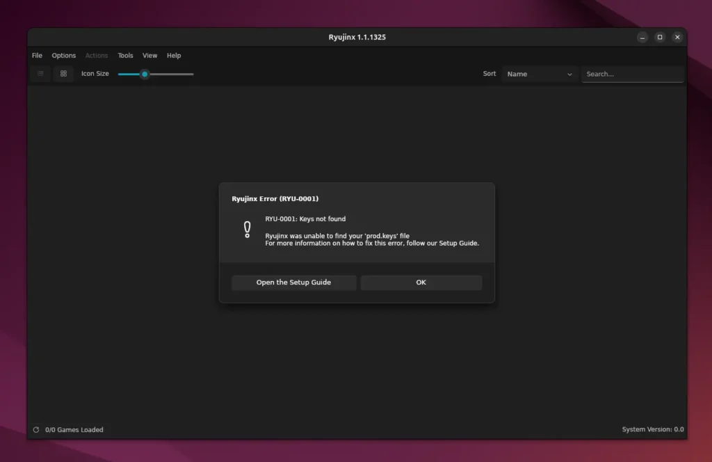The height and width of the screenshot is (462, 712).
Task: Click the exclamation warning icon in error dialog
Action: (x=247, y=230)
